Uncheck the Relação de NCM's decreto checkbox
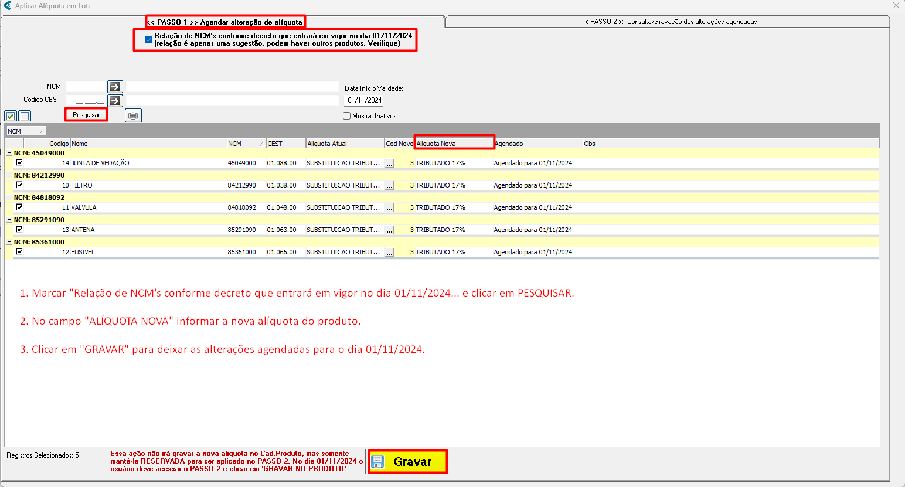The width and height of the screenshot is (905, 487). pyautogui.click(x=148, y=40)
